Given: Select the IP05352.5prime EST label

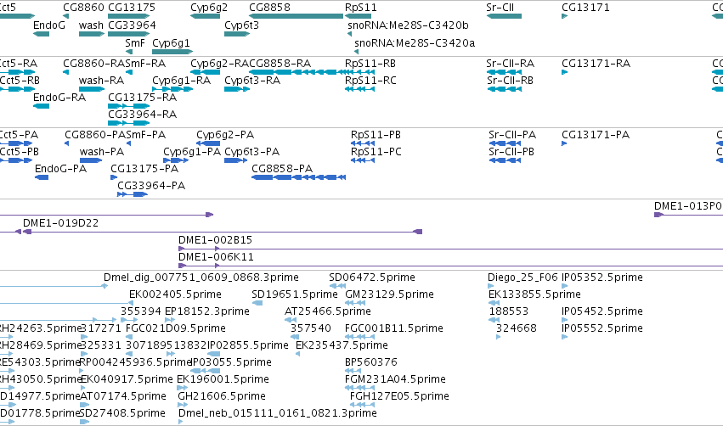Looking at the screenshot, I should point(602,277).
